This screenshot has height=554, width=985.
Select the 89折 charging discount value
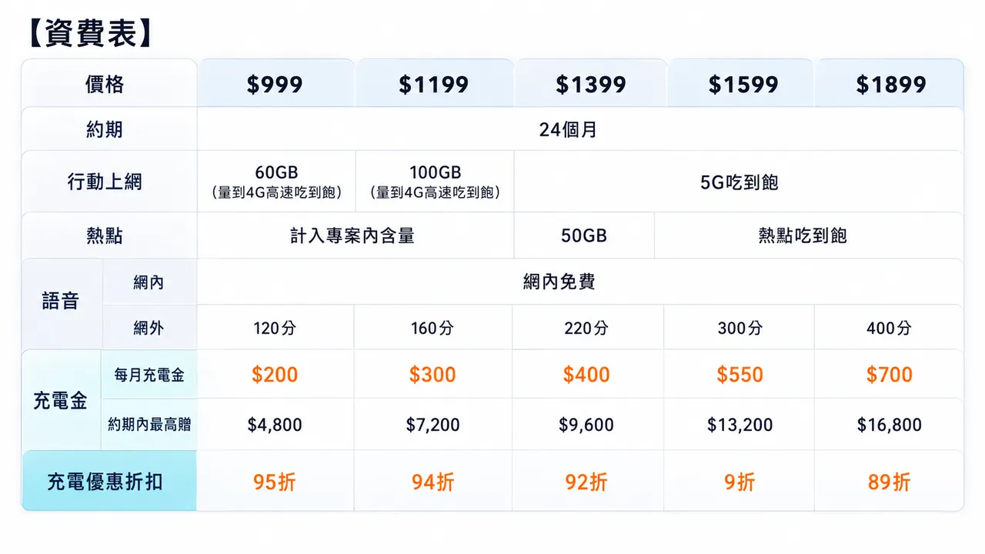tap(889, 482)
